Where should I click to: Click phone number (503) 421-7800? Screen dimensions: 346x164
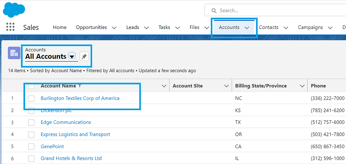pyautogui.click(x=328, y=134)
